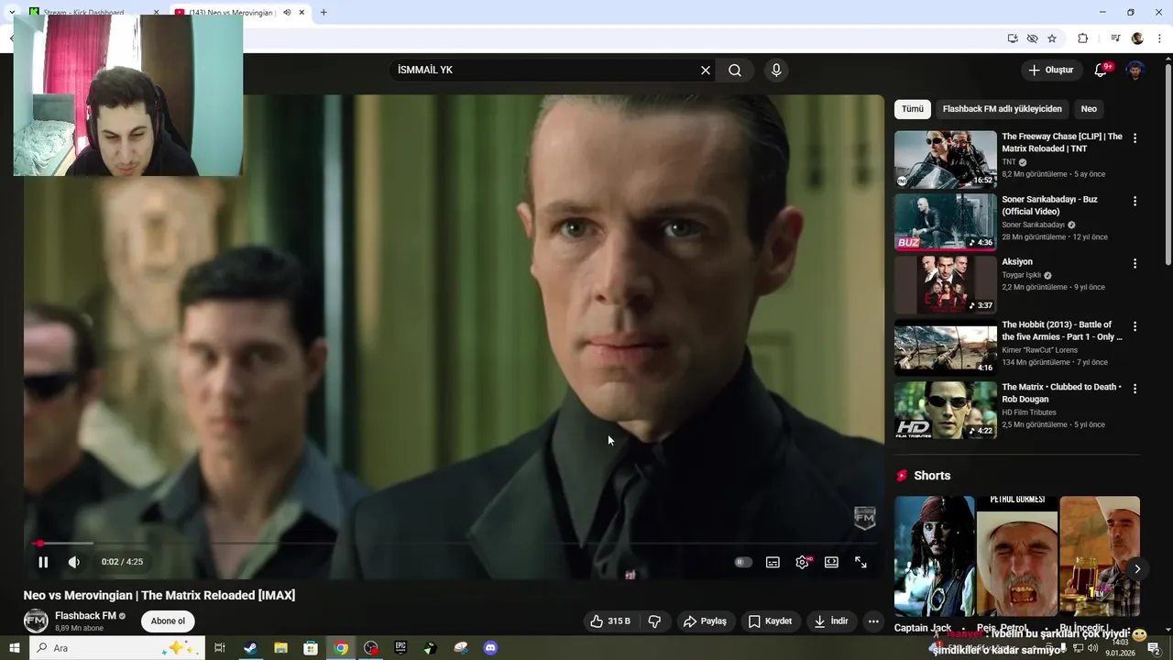The image size is (1173, 660).
Task: Open options for Clubbed to Death video
Action: [1135, 389]
